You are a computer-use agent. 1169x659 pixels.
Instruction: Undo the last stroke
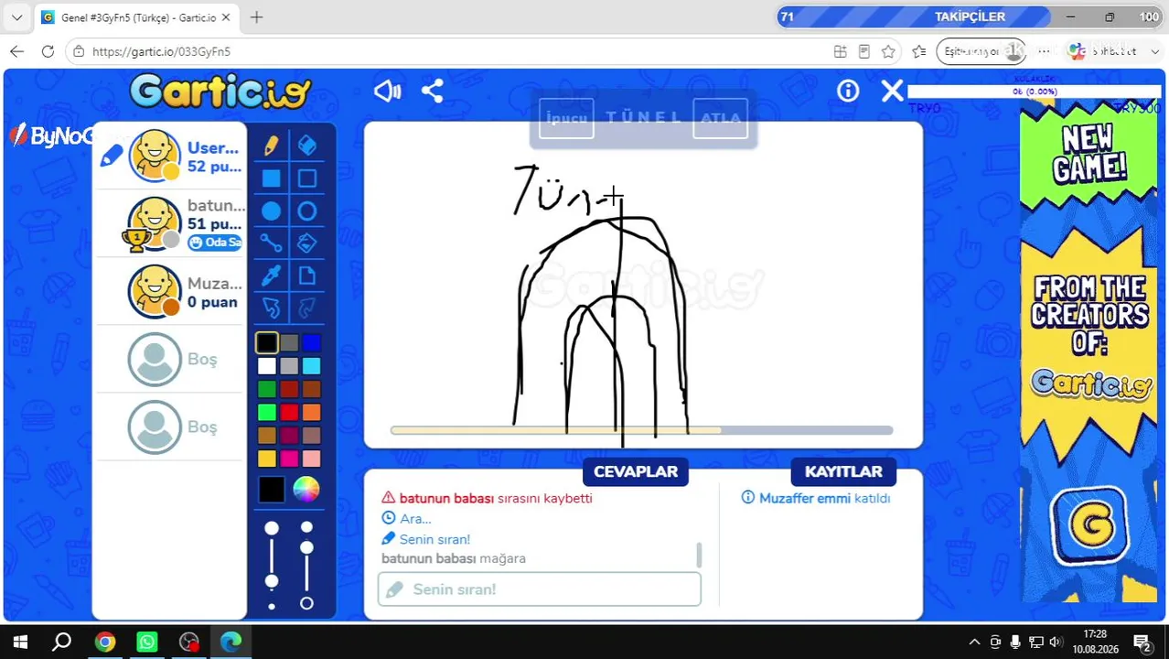click(272, 308)
